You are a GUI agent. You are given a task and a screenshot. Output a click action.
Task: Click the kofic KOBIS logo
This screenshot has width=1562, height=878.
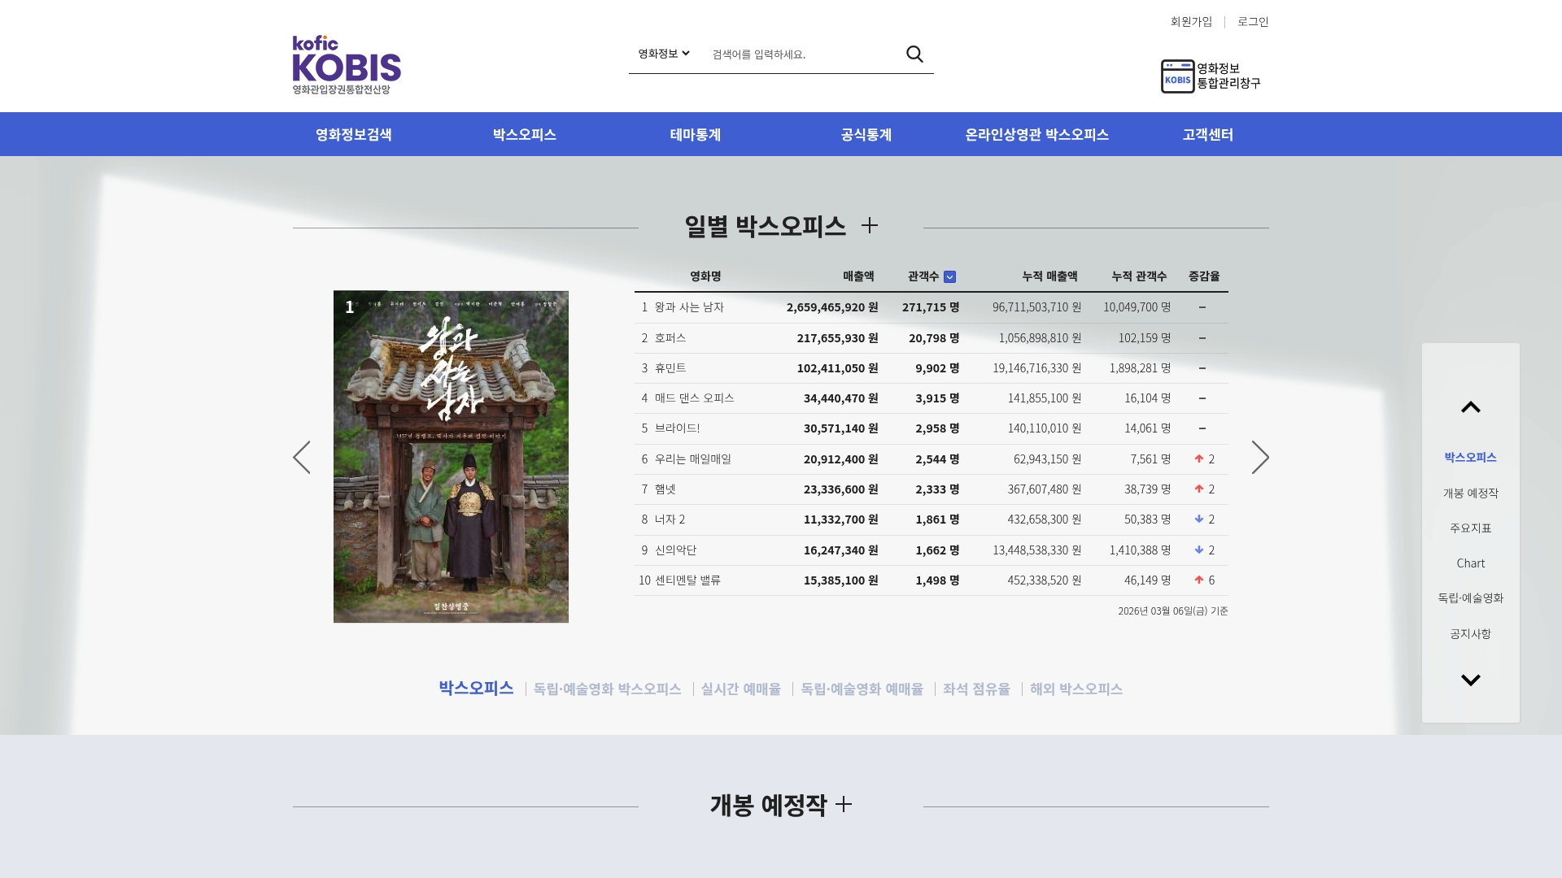coord(345,65)
